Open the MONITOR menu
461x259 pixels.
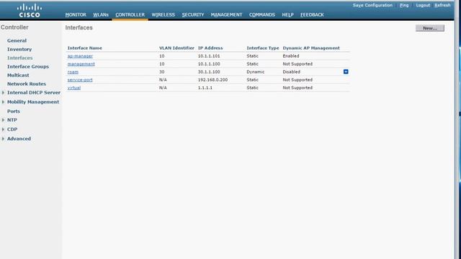76,14
